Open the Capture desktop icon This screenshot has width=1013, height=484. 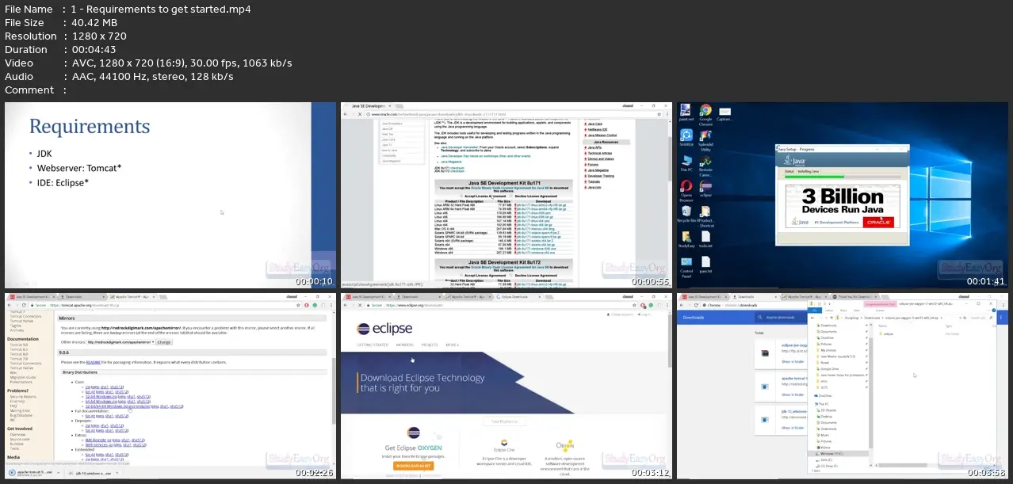[x=724, y=113]
